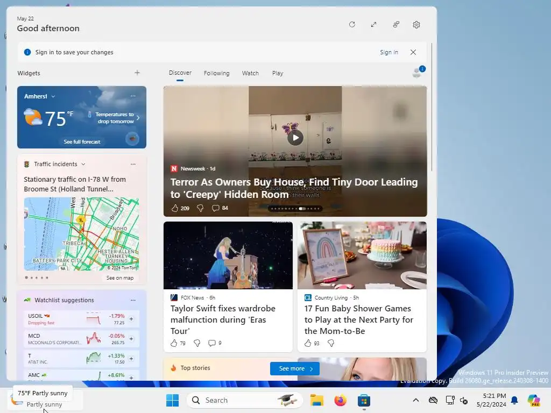Open temperatures to drop tomorrow arrow

(x=138, y=118)
